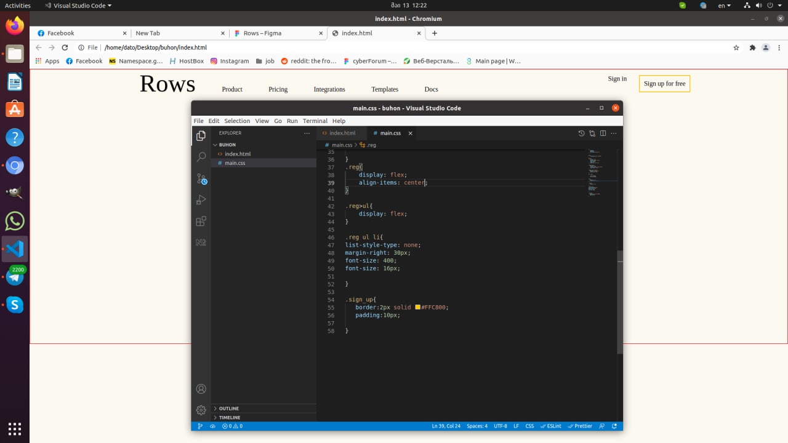Open the Chromium extensions puzzle icon
788x443 pixels.
pyautogui.click(x=752, y=47)
